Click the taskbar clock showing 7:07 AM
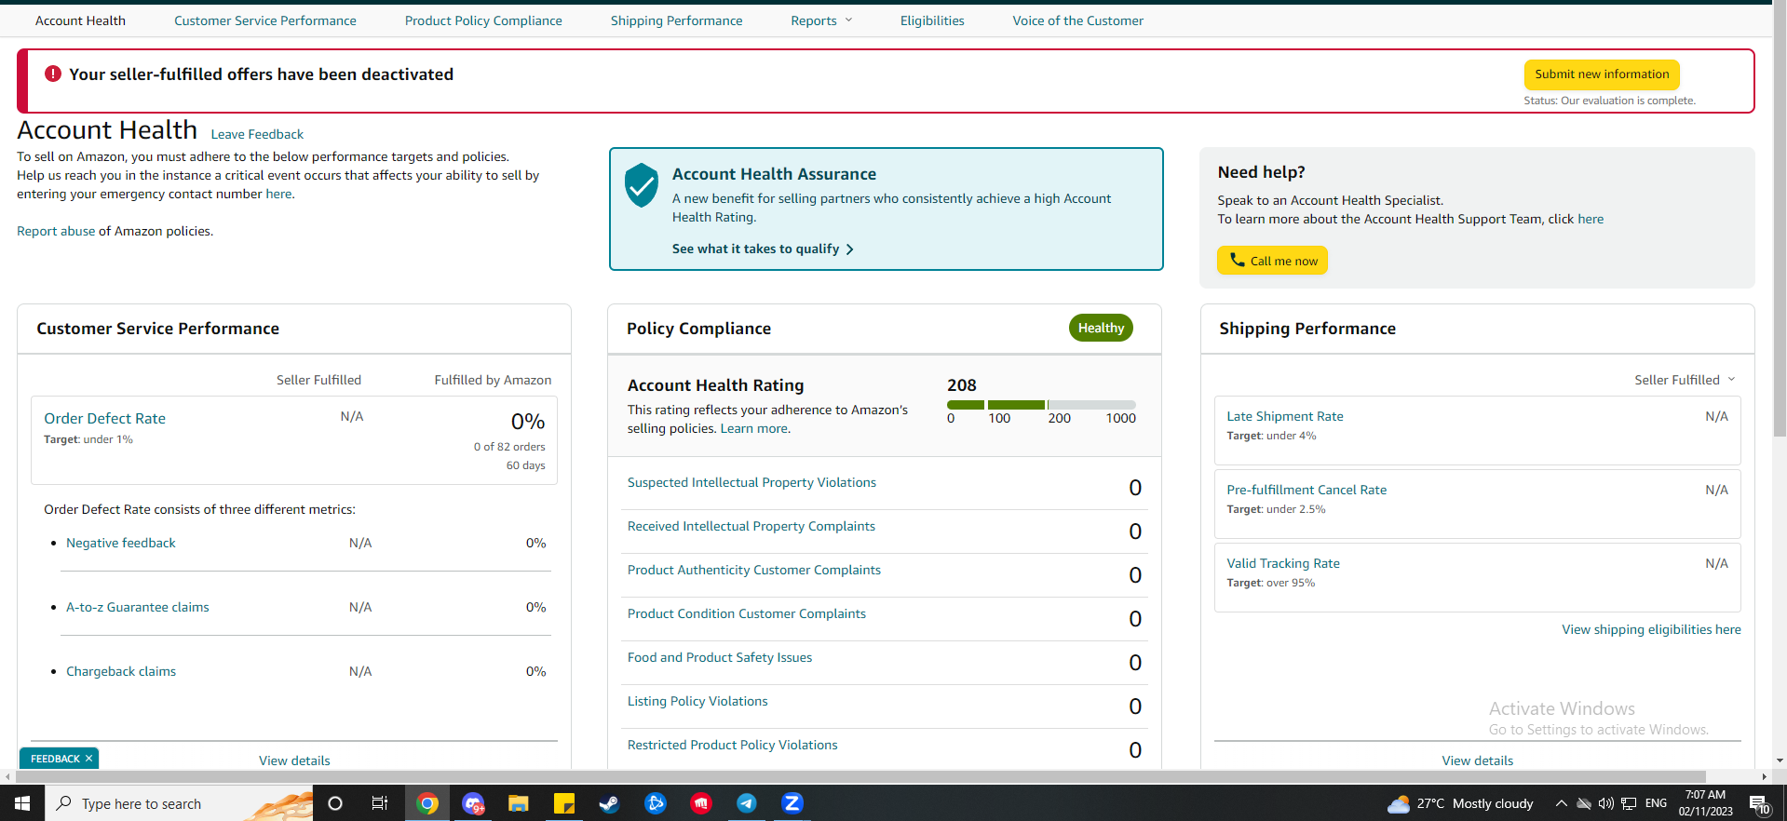This screenshot has height=821, width=1787. pos(1706,803)
